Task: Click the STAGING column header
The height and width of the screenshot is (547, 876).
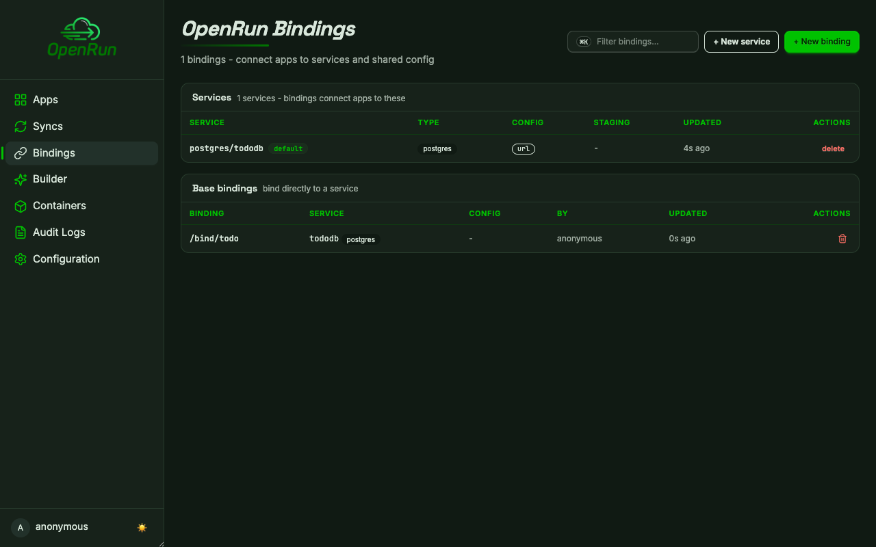Action: click(x=612, y=122)
